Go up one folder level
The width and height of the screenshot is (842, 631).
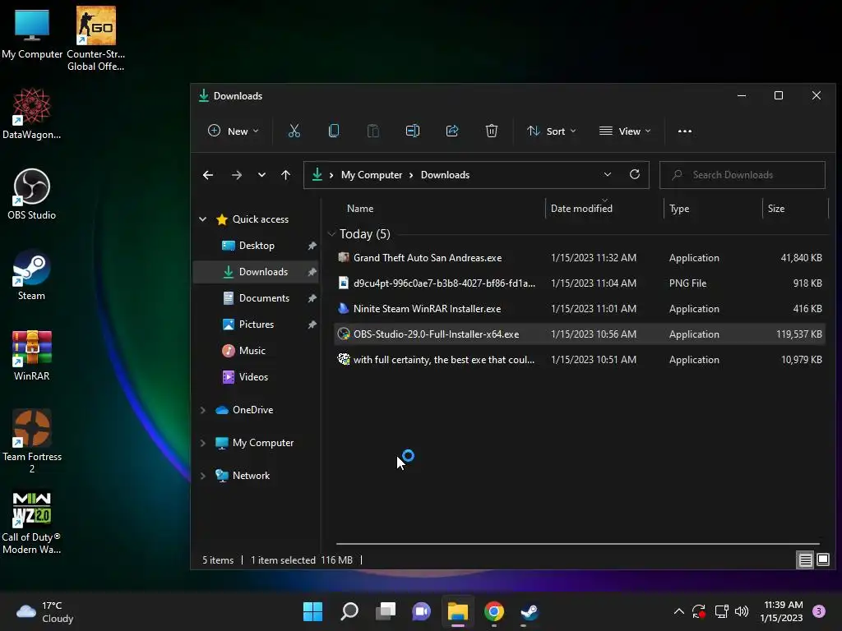tap(285, 175)
